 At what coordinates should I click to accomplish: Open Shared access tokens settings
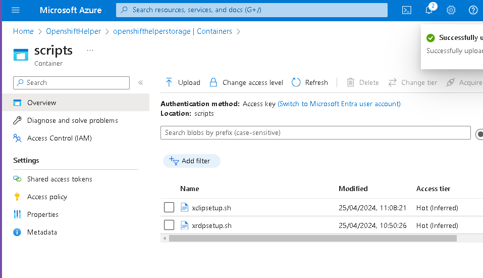pyautogui.click(x=60, y=179)
